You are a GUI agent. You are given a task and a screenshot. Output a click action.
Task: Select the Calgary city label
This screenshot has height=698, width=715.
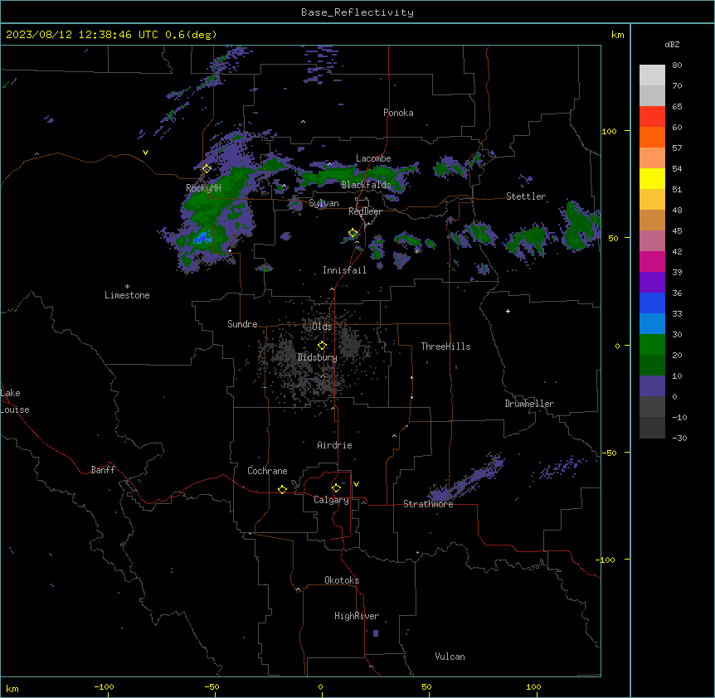(332, 500)
